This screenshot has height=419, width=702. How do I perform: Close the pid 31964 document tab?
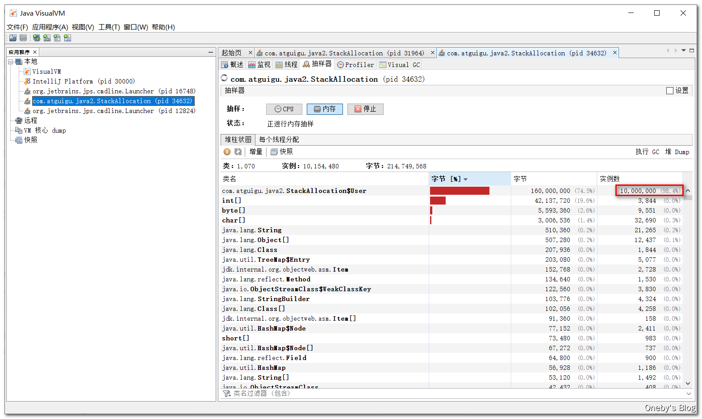pos(432,53)
